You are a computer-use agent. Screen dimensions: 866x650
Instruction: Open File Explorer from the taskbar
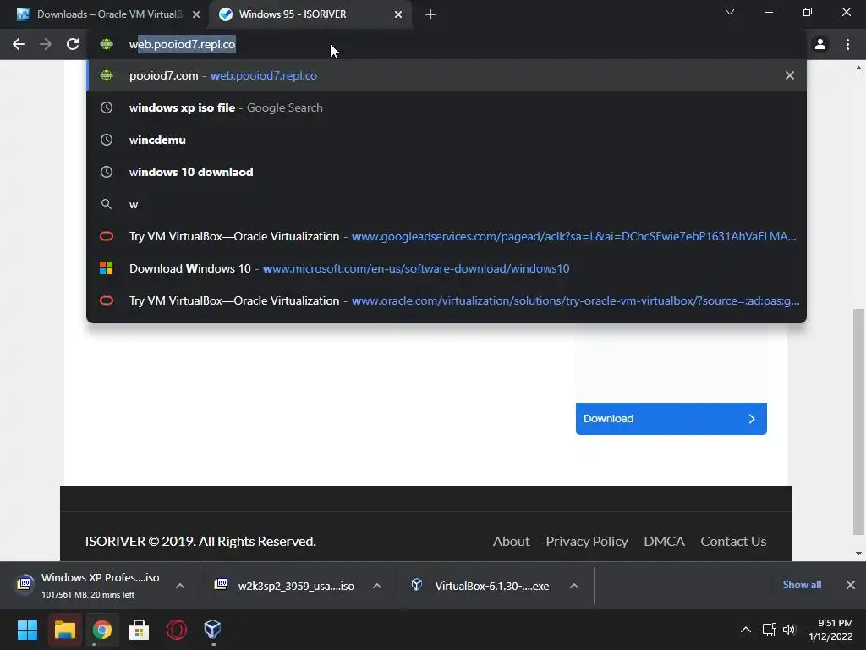64,630
